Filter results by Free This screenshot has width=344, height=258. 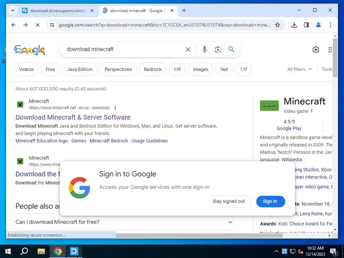click(x=50, y=69)
